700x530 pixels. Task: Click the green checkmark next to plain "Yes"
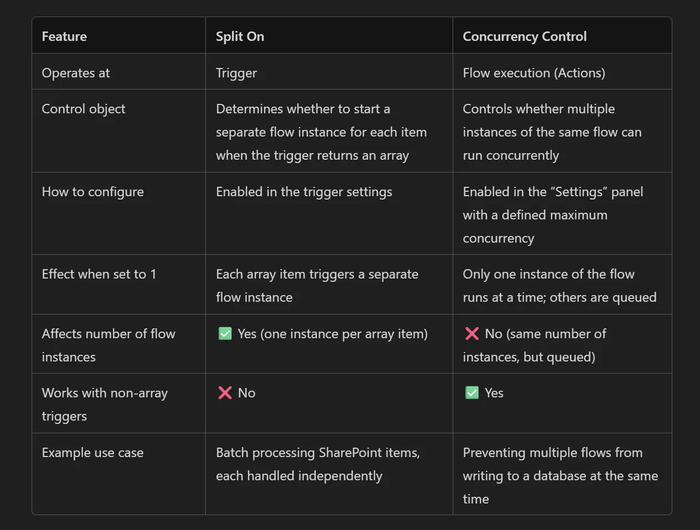click(x=472, y=392)
